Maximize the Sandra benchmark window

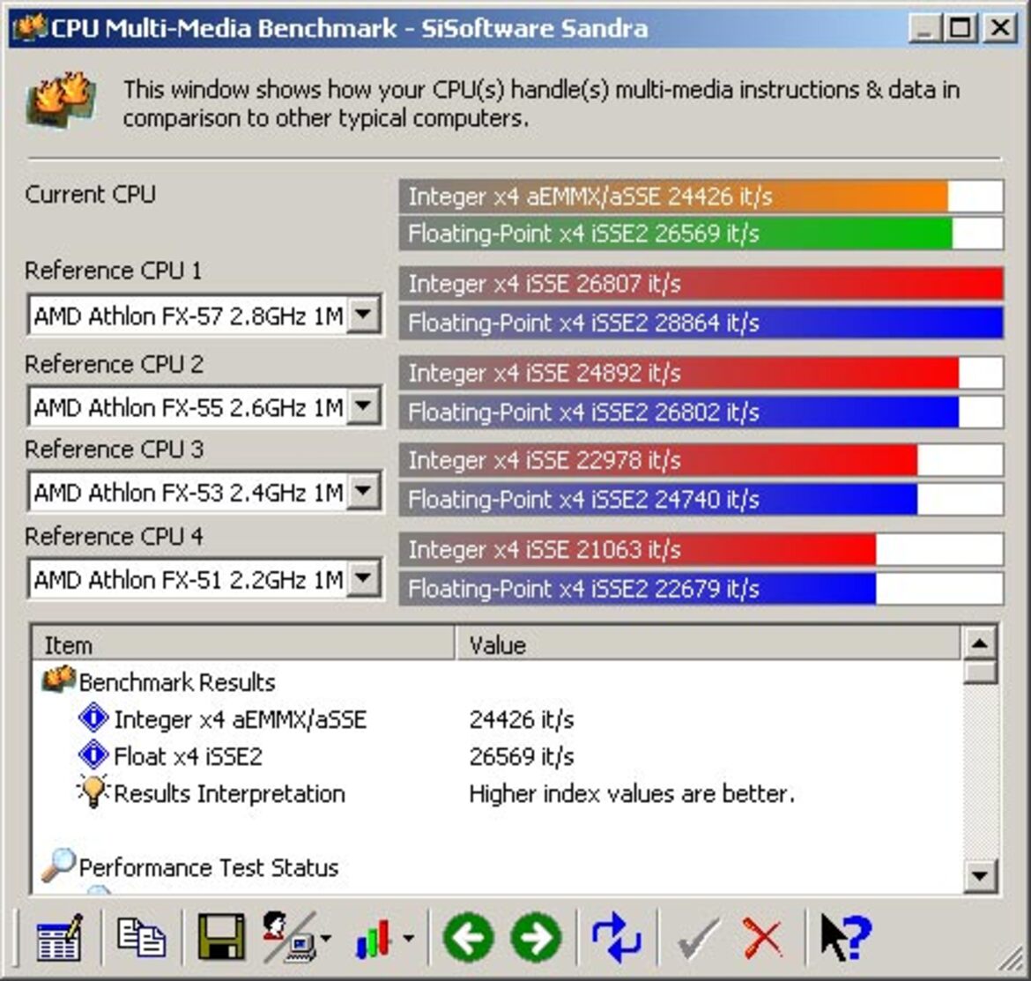960,28
